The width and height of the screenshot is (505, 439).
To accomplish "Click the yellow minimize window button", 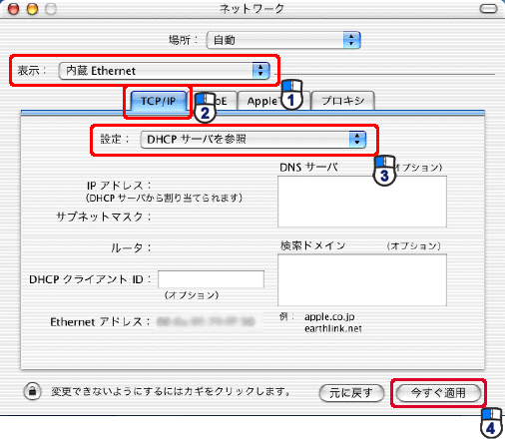I will point(32,9).
